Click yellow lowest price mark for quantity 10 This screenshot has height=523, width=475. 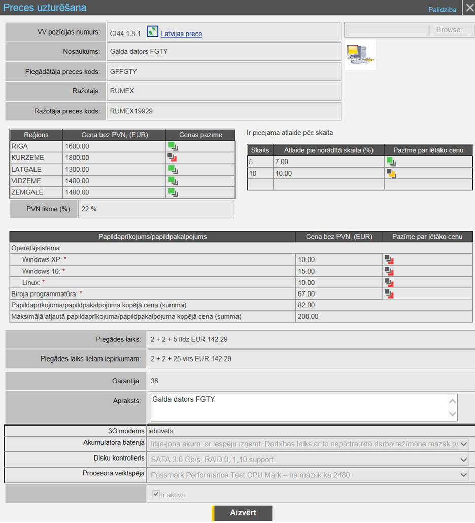tap(391, 174)
